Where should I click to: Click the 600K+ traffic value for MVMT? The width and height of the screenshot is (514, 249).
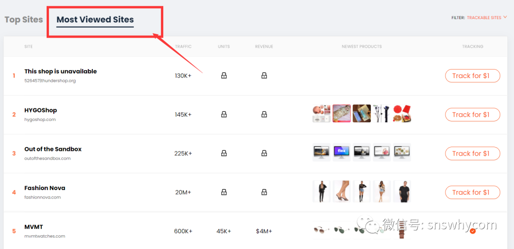(183, 231)
